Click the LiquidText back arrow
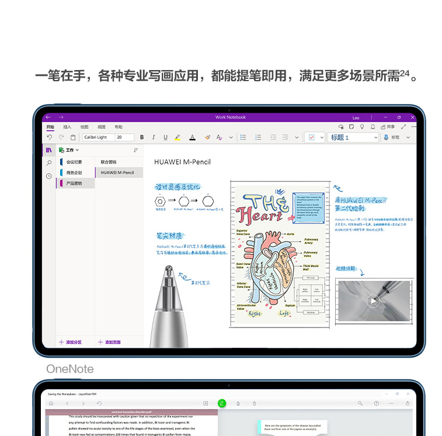This screenshot has height=436, width=442. coord(67,403)
